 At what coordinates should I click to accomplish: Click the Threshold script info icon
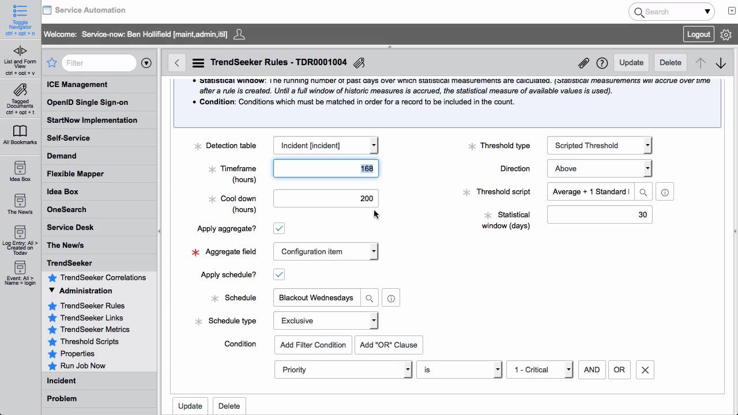pyautogui.click(x=664, y=192)
